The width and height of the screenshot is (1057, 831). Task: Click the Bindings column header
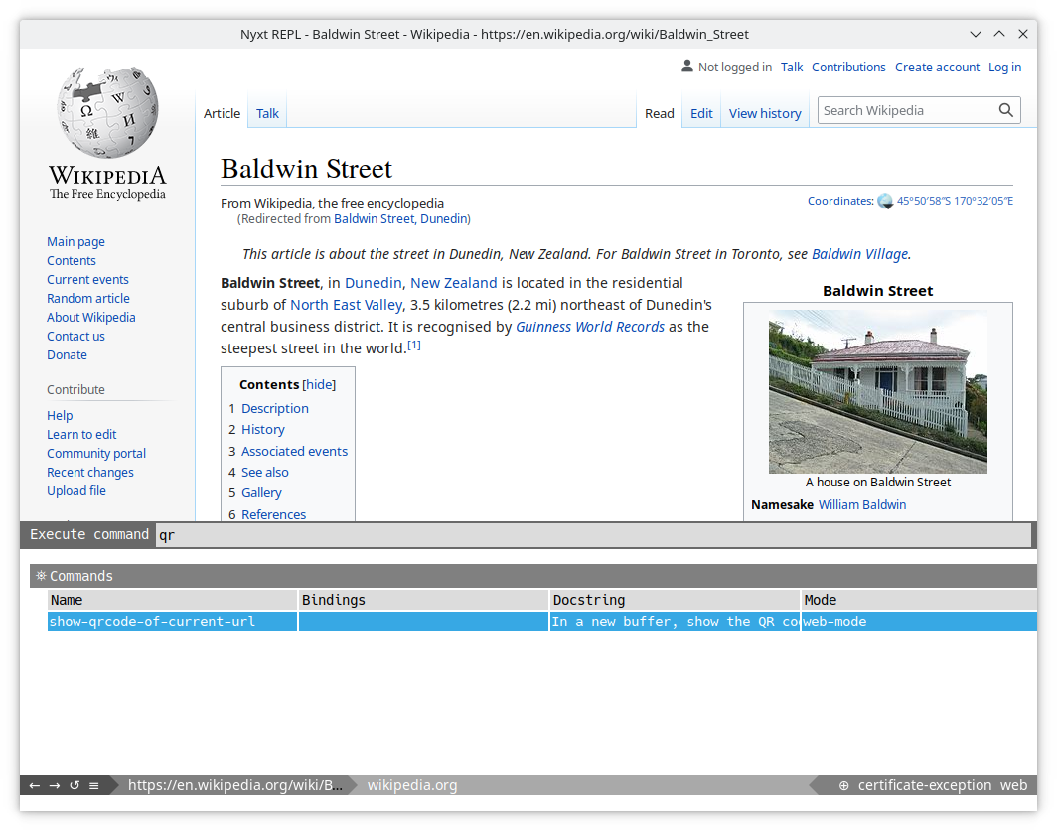[x=423, y=600]
